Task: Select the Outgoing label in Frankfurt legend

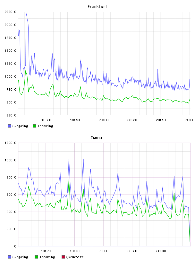Action: click(20, 126)
